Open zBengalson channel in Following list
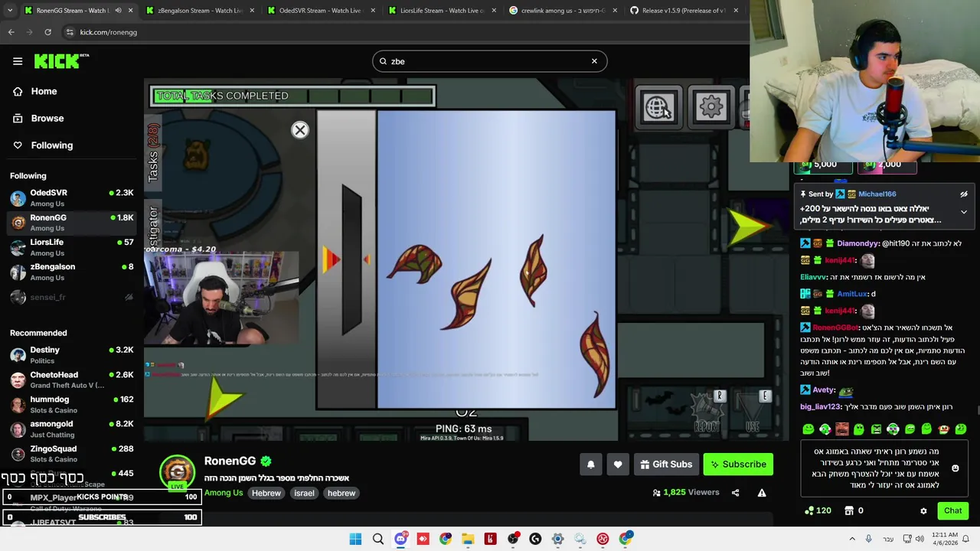980x551 pixels. pyautogui.click(x=72, y=272)
